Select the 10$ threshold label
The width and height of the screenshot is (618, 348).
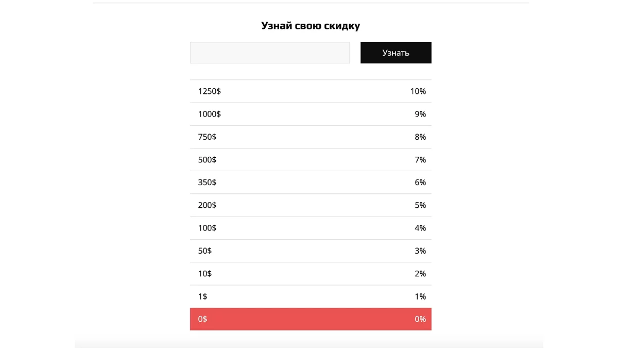point(204,274)
